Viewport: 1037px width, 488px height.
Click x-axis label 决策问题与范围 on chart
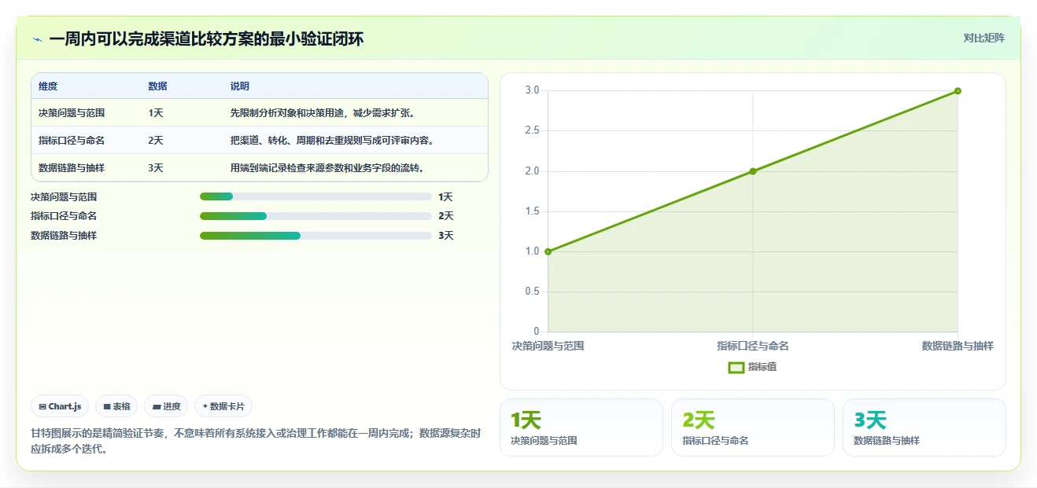pyautogui.click(x=548, y=346)
